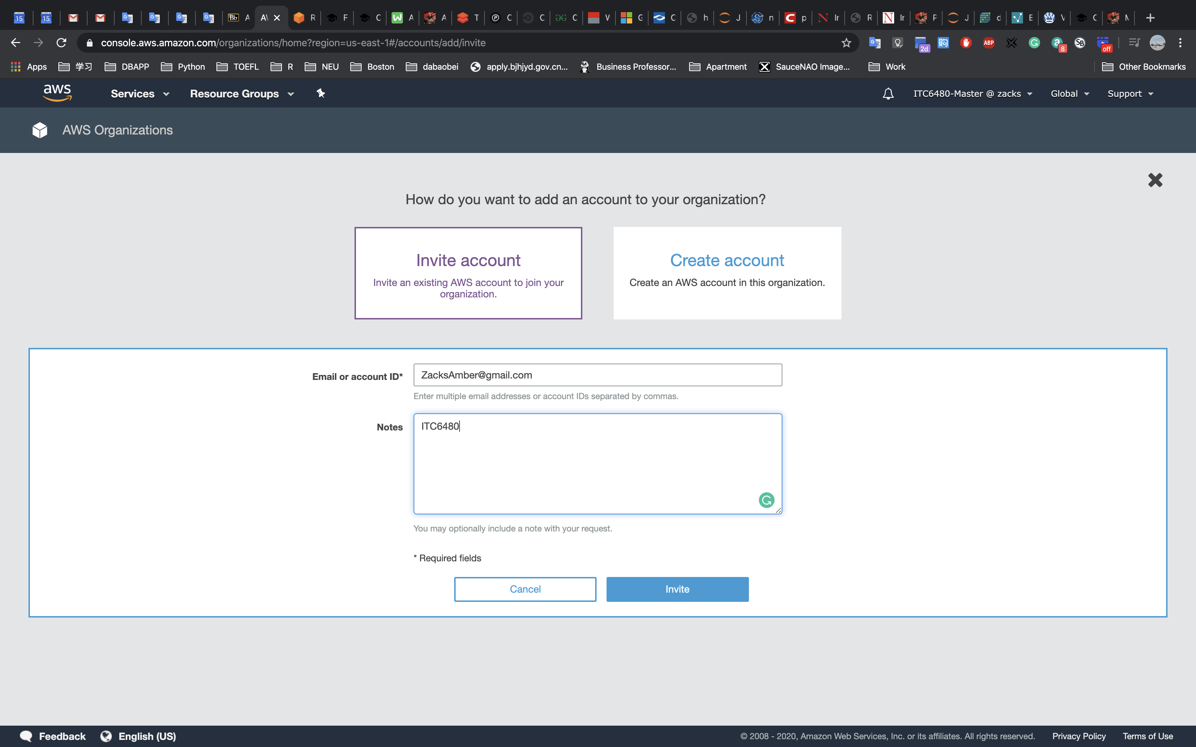The image size is (1196, 747).
Task: Expand the Resource Groups dropdown
Action: pyautogui.click(x=242, y=94)
